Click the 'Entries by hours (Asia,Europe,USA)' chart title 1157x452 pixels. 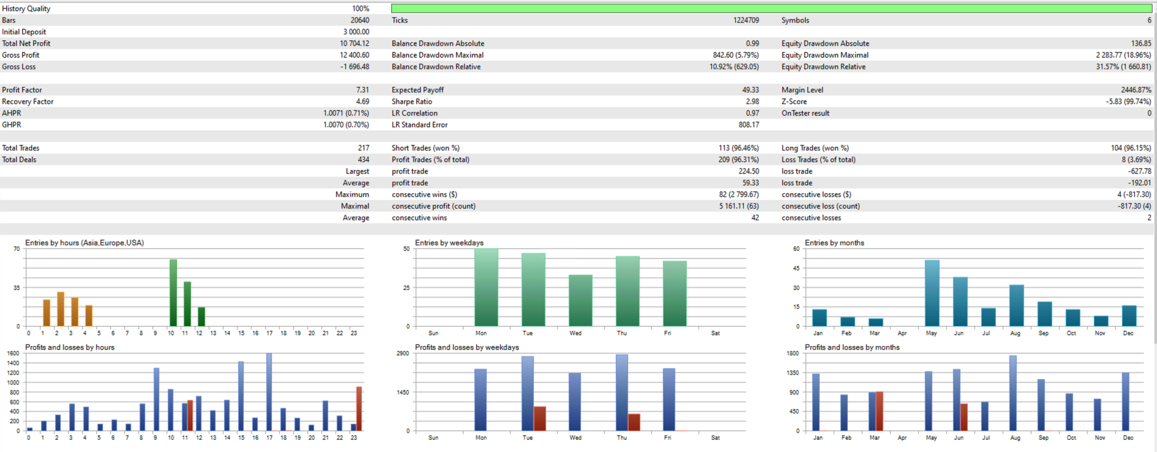coord(84,243)
